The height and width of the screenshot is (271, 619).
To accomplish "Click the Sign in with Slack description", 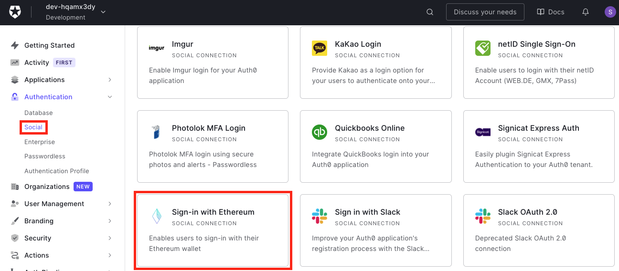I will tap(371, 243).
